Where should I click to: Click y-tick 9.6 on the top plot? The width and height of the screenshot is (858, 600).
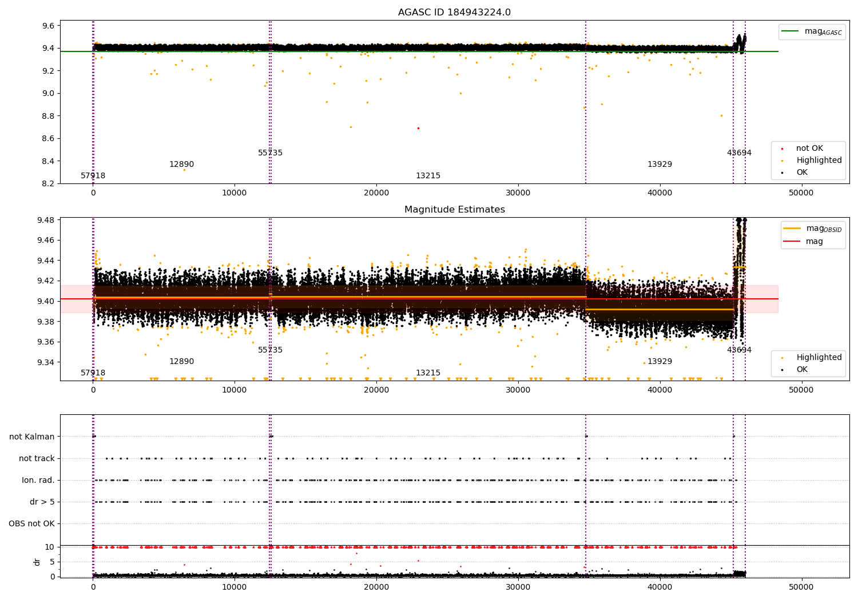point(48,26)
